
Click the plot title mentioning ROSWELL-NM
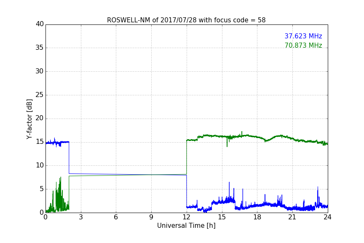coord(186,20)
